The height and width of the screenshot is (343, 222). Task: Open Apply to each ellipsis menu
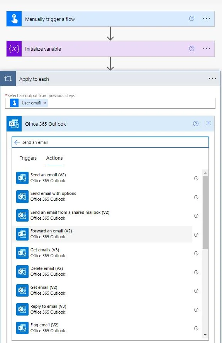(212, 78)
